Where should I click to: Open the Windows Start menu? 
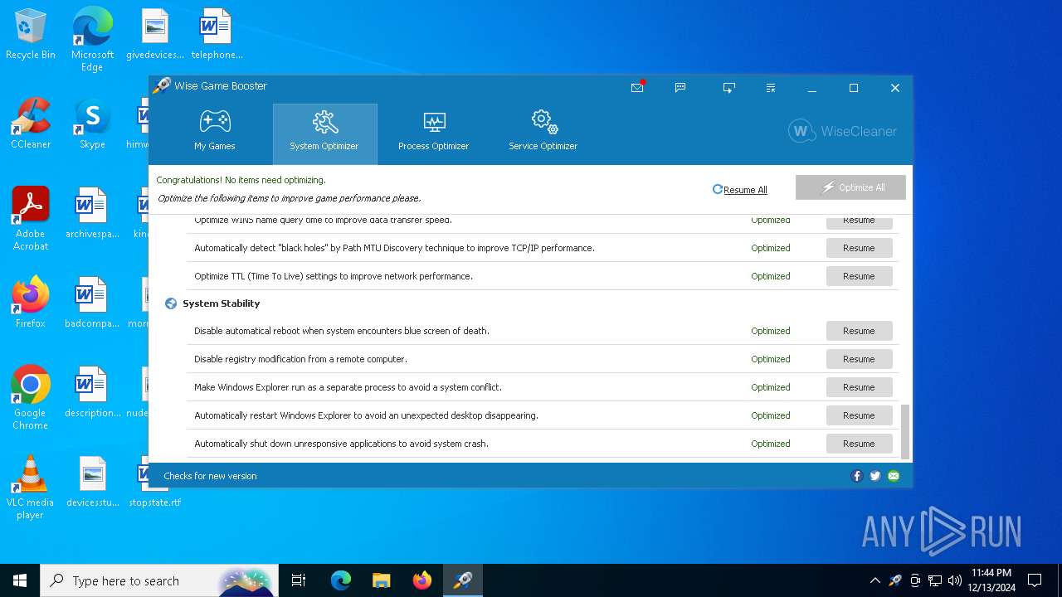pos(20,580)
